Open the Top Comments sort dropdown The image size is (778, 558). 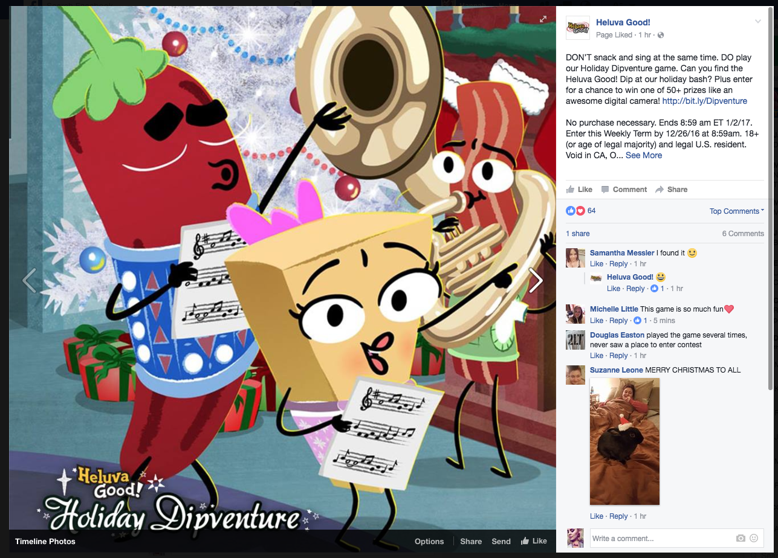[x=737, y=211]
